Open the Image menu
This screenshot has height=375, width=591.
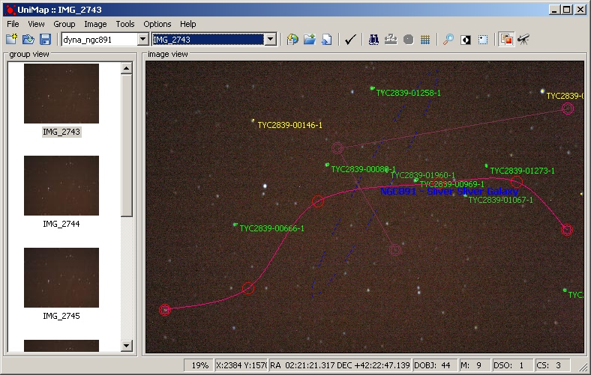click(x=95, y=24)
